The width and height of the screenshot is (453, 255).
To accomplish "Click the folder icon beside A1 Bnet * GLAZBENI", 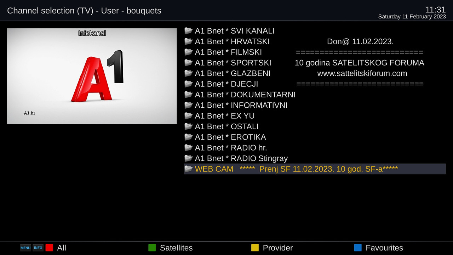I will [188, 73].
